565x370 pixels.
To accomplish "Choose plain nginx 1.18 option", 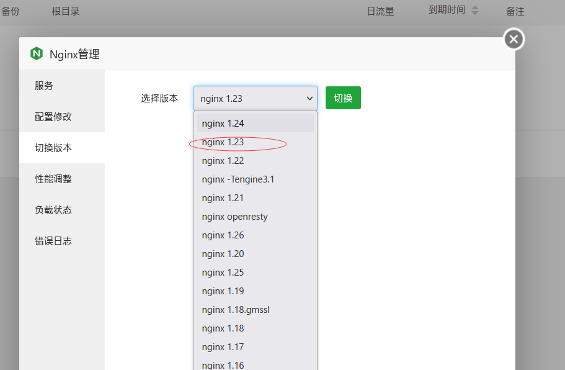I will click(x=256, y=328).
